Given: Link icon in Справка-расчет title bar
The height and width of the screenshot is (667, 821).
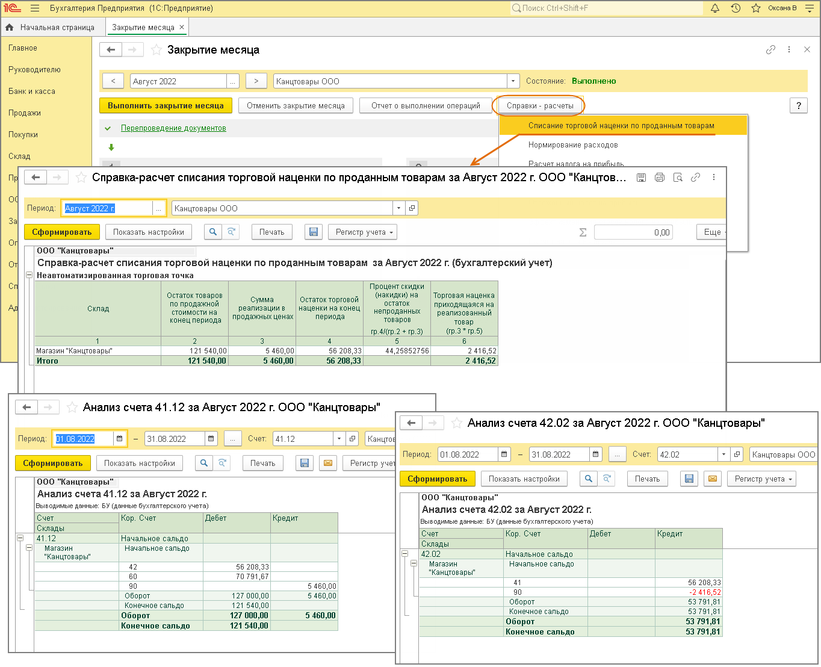Looking at the screenshot, I should tap(696, 178).
